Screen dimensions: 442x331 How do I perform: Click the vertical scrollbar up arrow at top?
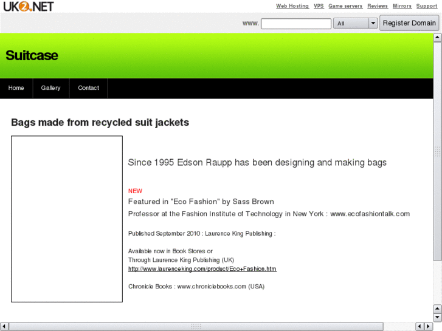point(437,38)
